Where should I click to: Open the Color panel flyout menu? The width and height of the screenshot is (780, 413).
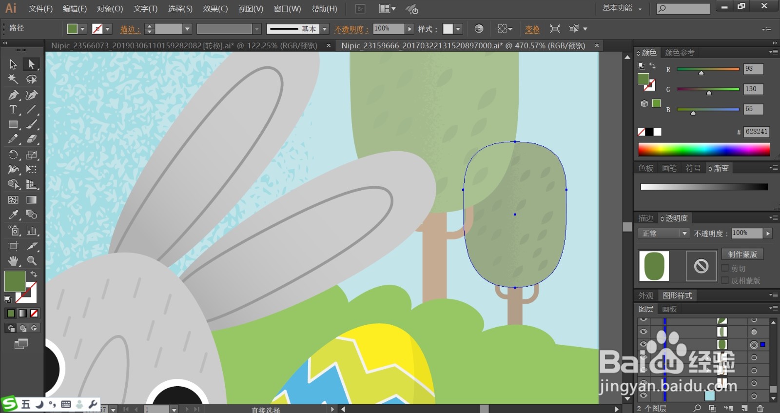[773, 52]
